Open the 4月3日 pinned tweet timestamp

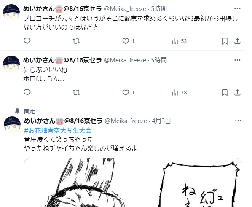pos(161,121)
